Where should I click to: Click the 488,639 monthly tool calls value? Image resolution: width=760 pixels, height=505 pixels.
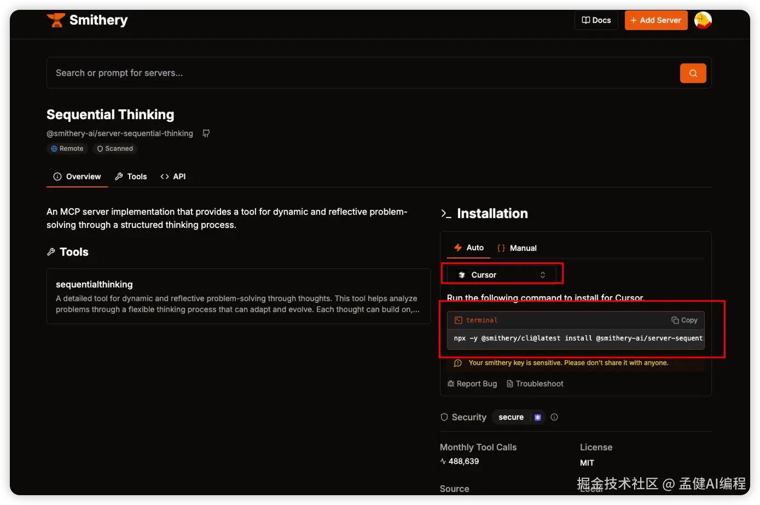463,461
